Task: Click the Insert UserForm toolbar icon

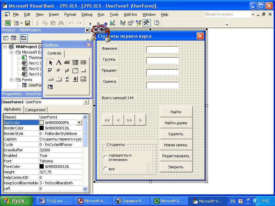Action: [16, 23]
